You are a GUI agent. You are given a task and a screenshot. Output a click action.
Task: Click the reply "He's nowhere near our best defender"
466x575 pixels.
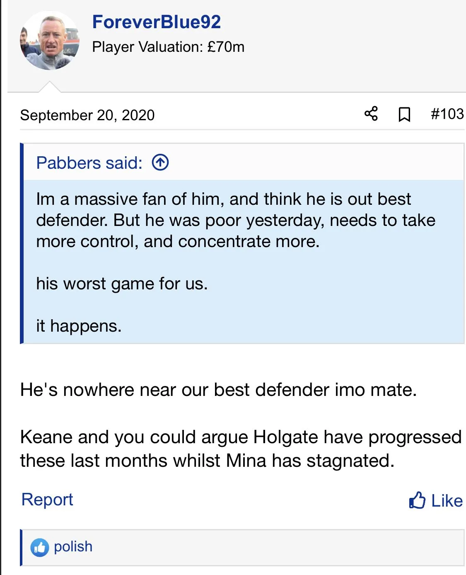pyautogui.click(x=218, y=390)
